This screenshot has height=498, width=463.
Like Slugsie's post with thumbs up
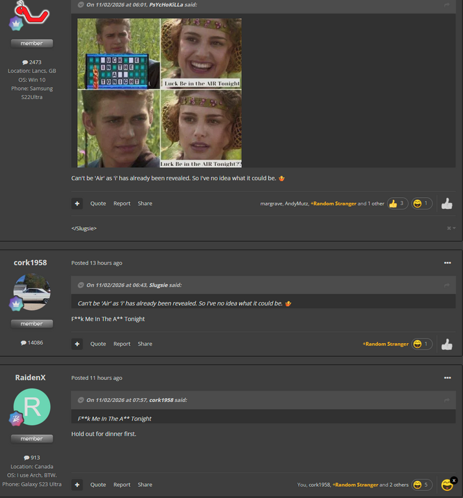pos(447,204)
